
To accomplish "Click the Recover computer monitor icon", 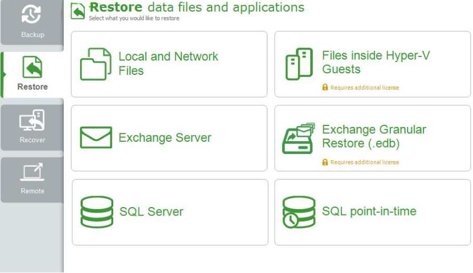I will click(32, 120).
